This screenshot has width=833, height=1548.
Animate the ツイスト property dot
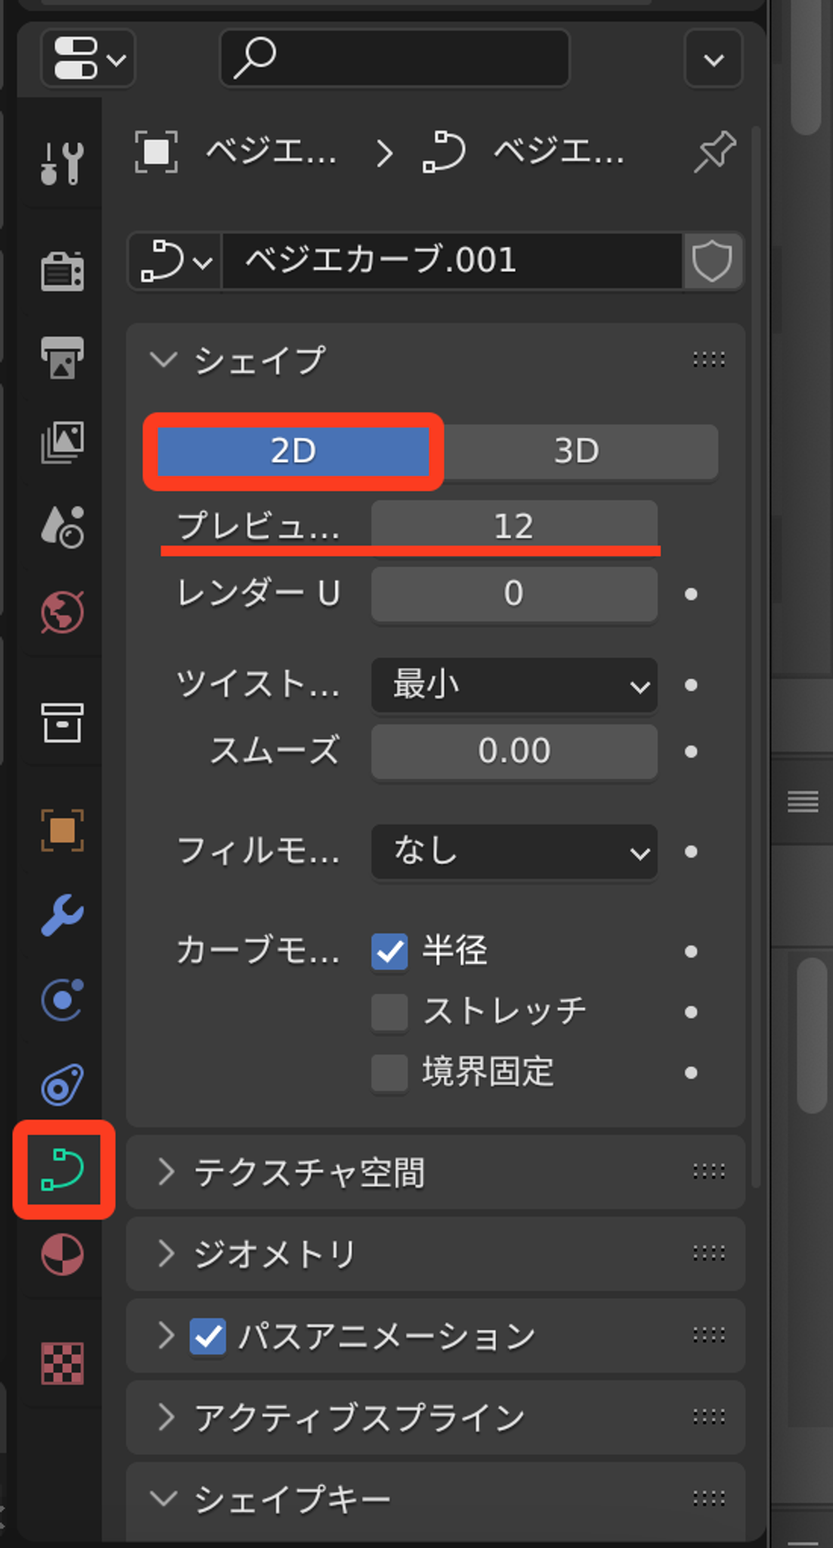(x=691, y=685)
